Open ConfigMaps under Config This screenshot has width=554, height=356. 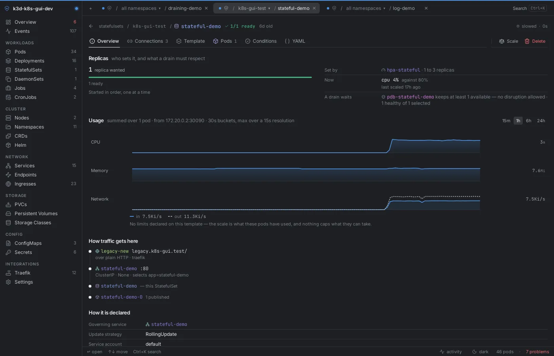41,243
